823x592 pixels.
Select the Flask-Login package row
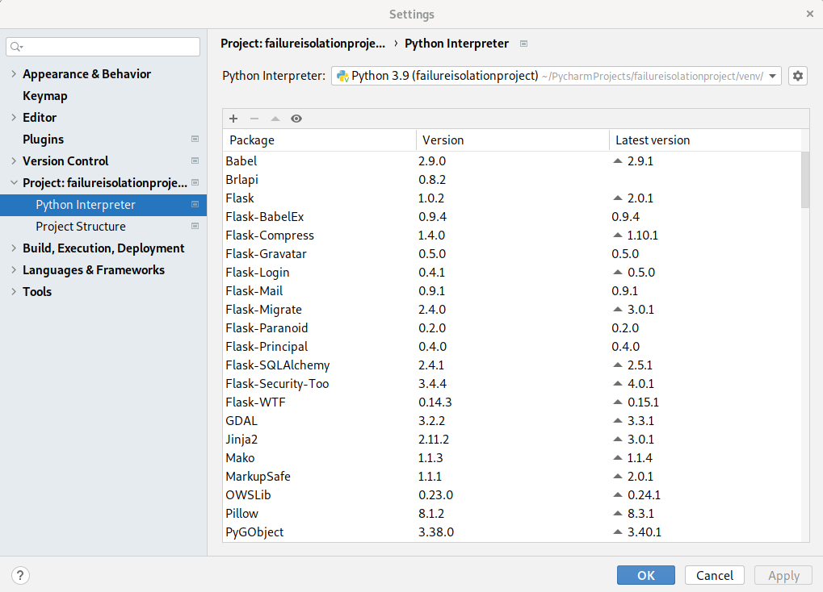(x=512, y=272)
